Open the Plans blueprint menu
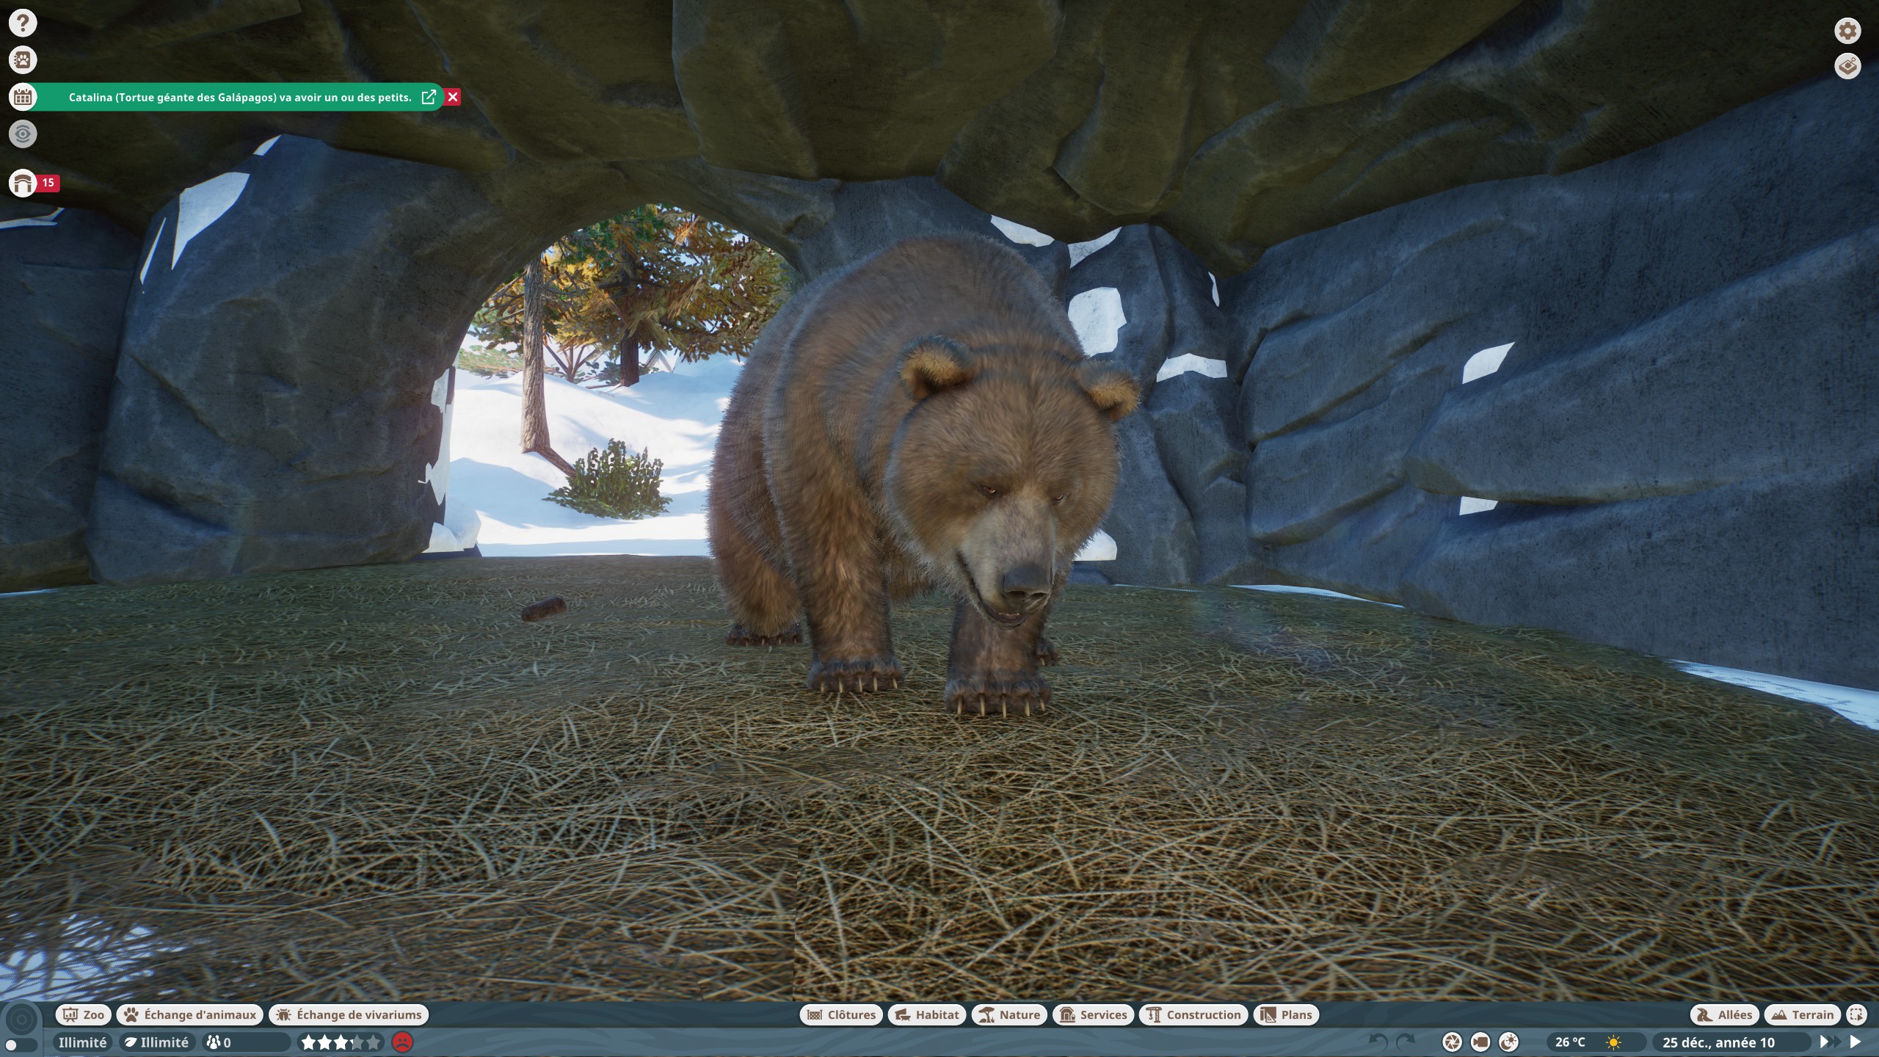Image resolution: width=1879 pixels, height=1057 pixels. tap(1287, 1014)
